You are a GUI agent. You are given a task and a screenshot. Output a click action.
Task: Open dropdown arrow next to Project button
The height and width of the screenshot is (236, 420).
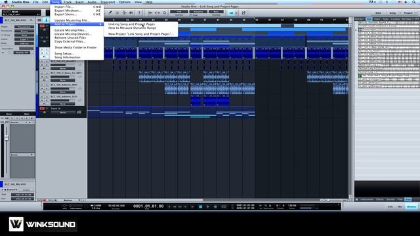pyautogui.click(x=416, y=13)
